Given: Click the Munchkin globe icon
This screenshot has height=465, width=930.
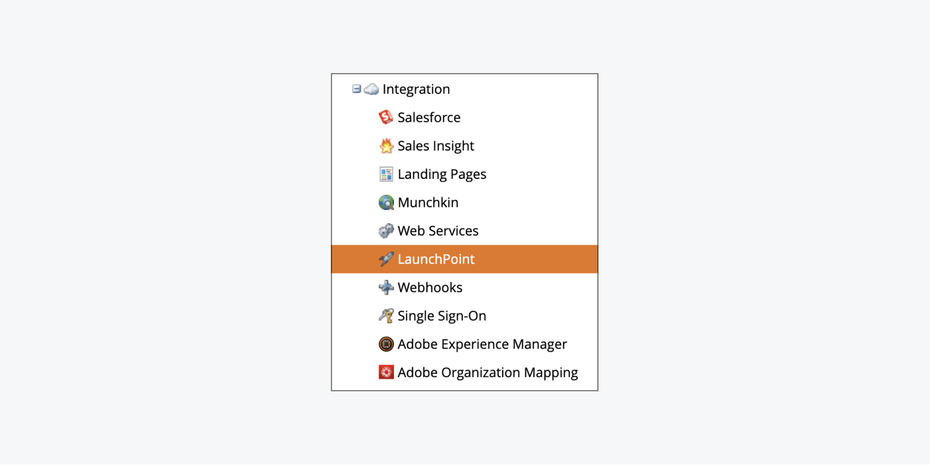Looking at the screenshot, I should tap(386, 202).
